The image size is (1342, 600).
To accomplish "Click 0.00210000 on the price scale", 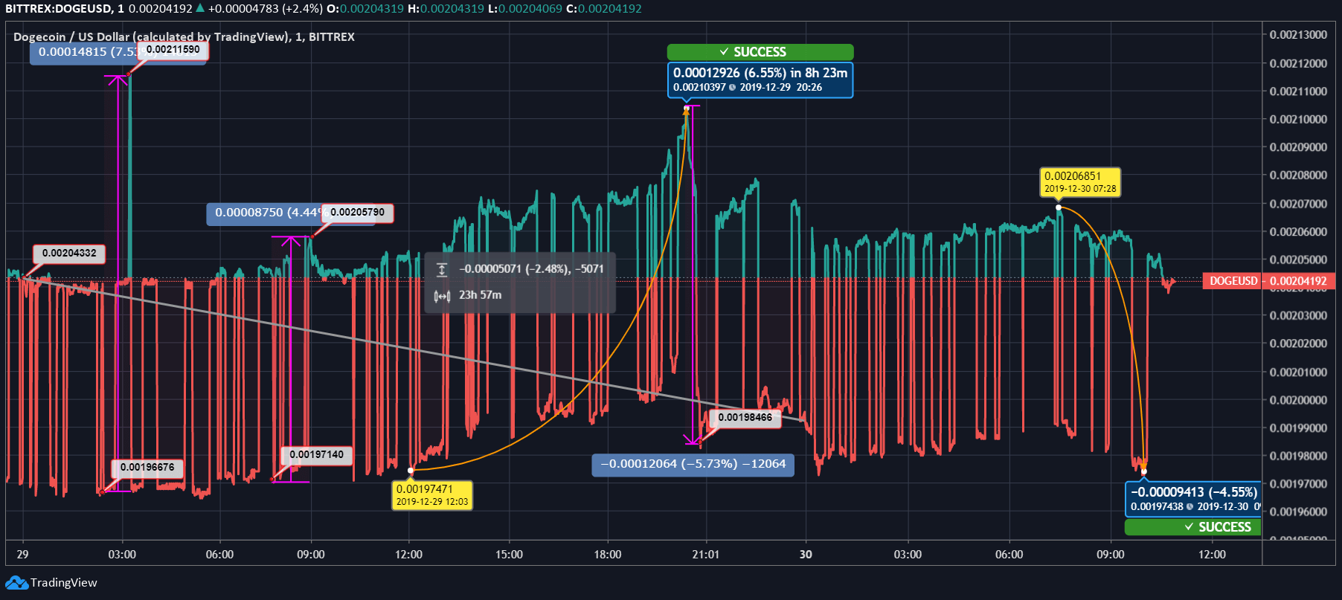I will [1298, 119].
